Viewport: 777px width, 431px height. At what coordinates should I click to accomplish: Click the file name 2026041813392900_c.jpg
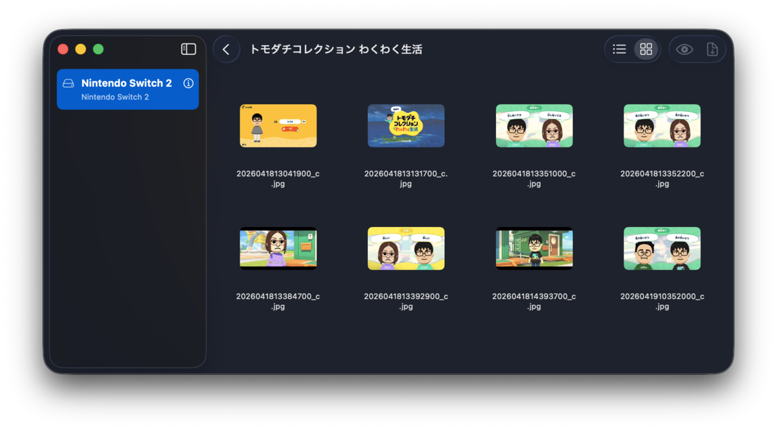click(406, 302)
